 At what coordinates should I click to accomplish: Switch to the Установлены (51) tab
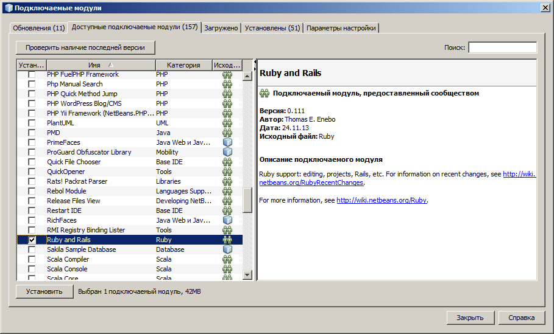(272, 28)
